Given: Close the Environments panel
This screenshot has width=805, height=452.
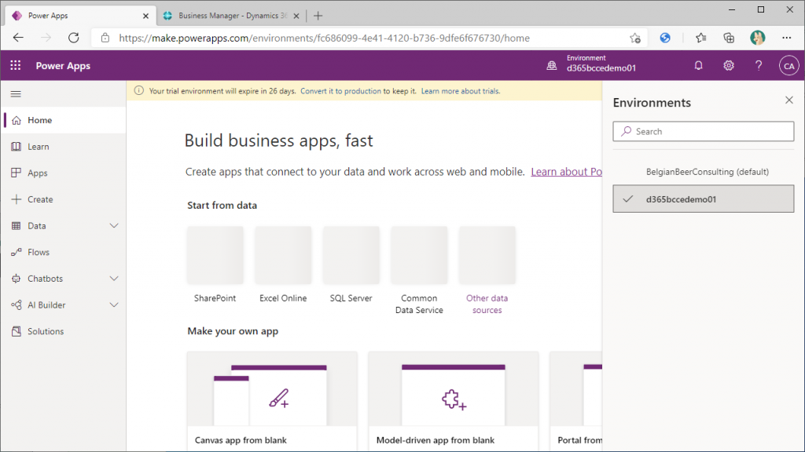Looking at the screenshot, I should click(x=789, y=100).
